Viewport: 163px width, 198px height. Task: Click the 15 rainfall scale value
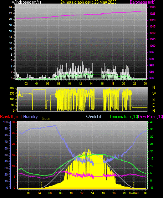click(x=14, y=155)
